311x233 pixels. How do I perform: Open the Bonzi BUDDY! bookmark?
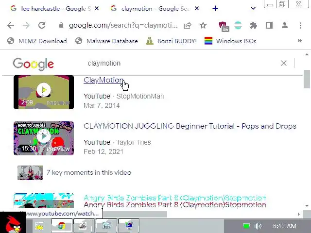click(x=171, y=41)
